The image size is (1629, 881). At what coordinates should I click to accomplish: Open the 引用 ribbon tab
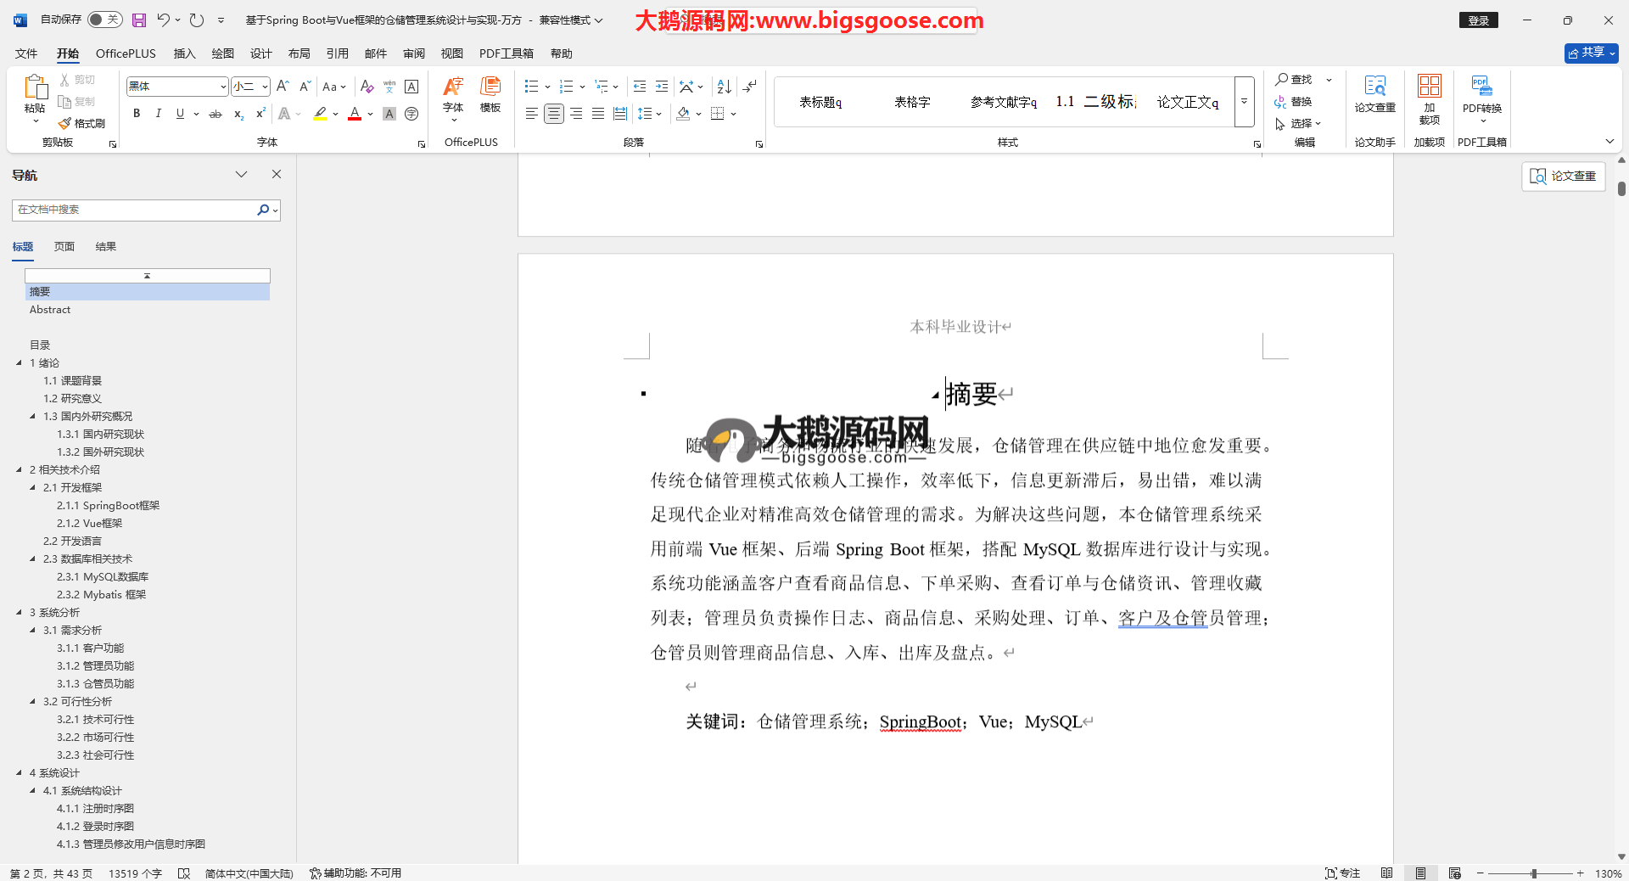[x=337, y=53]
